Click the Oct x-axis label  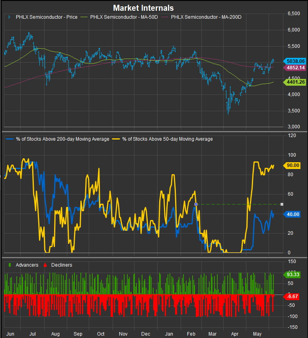click(x=101, y=334)
